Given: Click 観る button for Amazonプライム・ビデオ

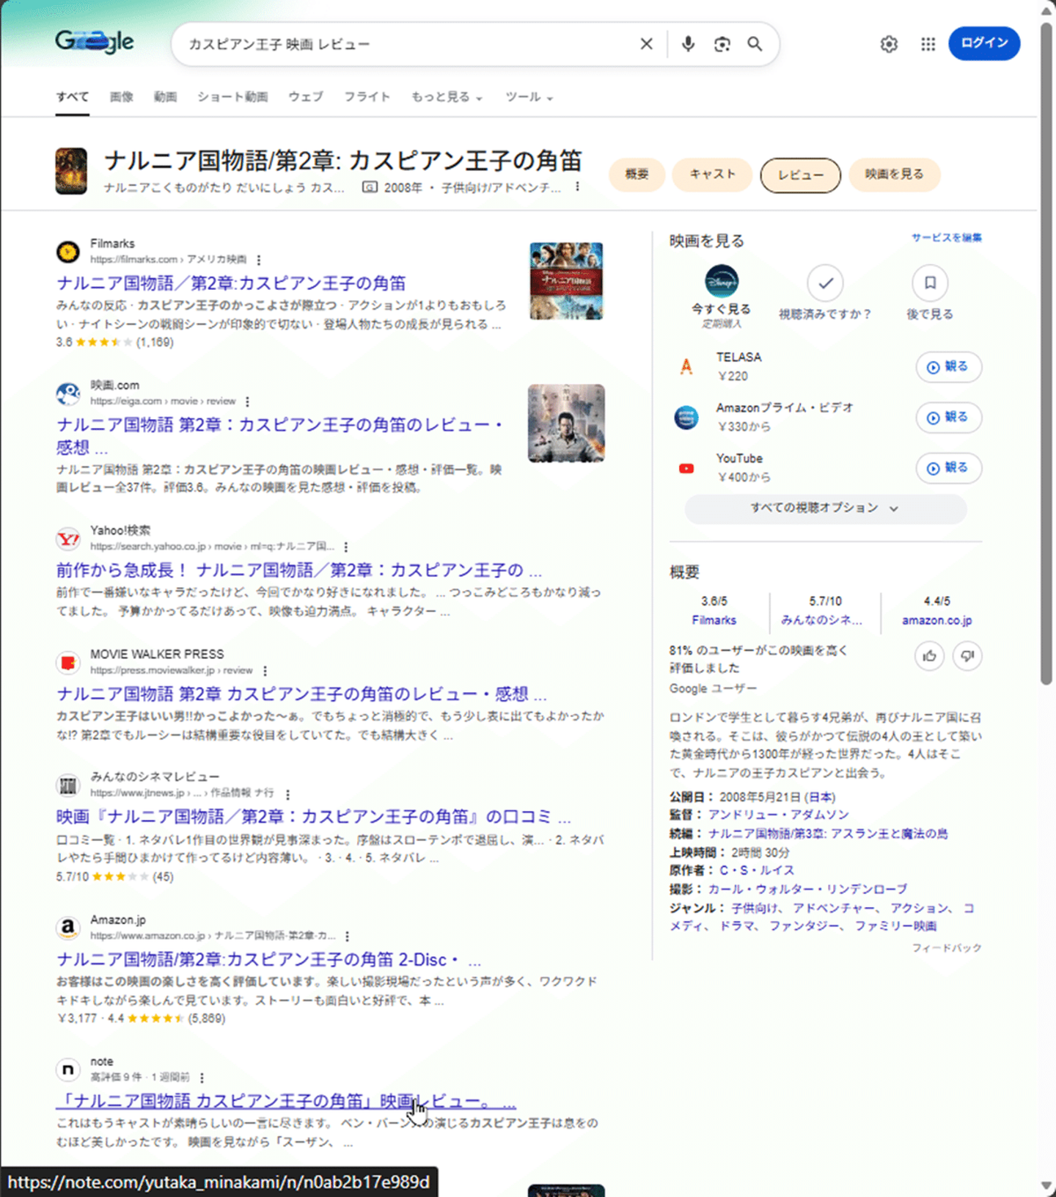Looking at the screenshot, I should pyautogui.click(x=948, y=418).
